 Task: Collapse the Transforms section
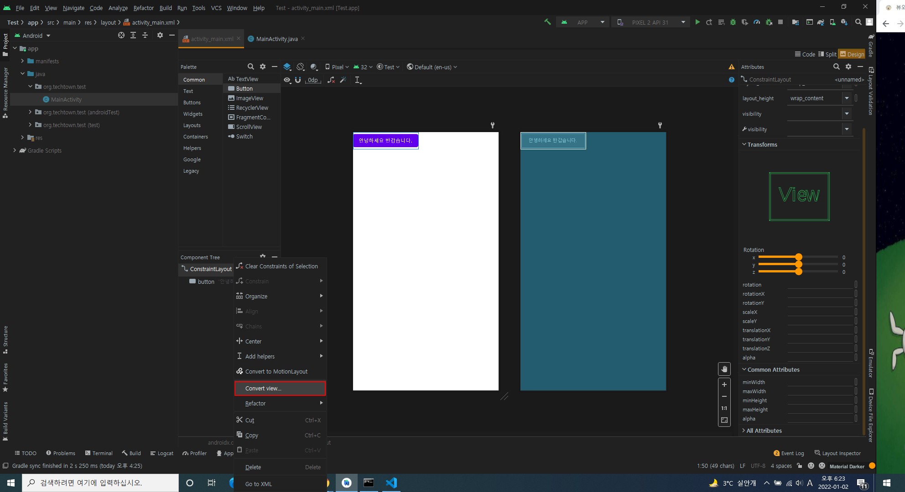[744, 144]
